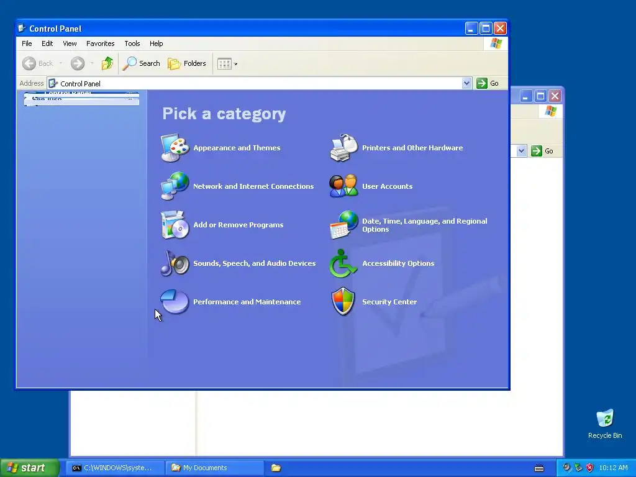Open the Date, Time, Language, and Regional Options link

(425, 225)
